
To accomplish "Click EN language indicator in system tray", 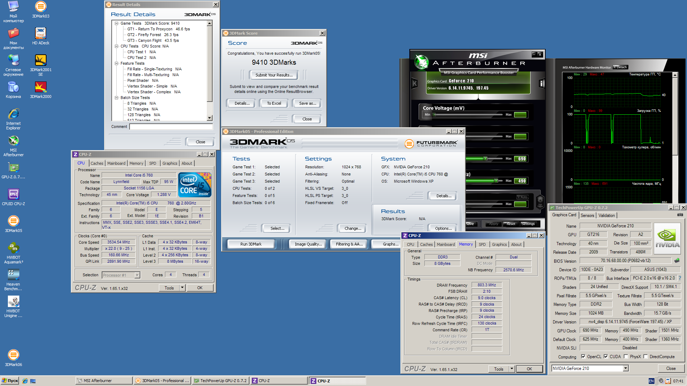I will [x=651, y=381].
